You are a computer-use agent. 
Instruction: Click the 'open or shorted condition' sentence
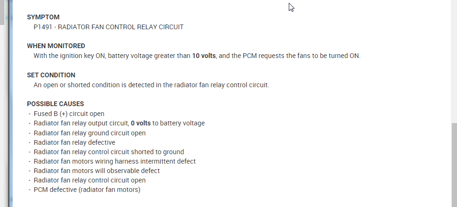[151, 85]
